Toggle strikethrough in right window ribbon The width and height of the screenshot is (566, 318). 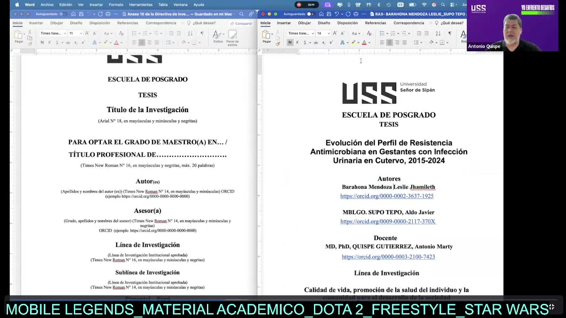(x=316, y=42)
